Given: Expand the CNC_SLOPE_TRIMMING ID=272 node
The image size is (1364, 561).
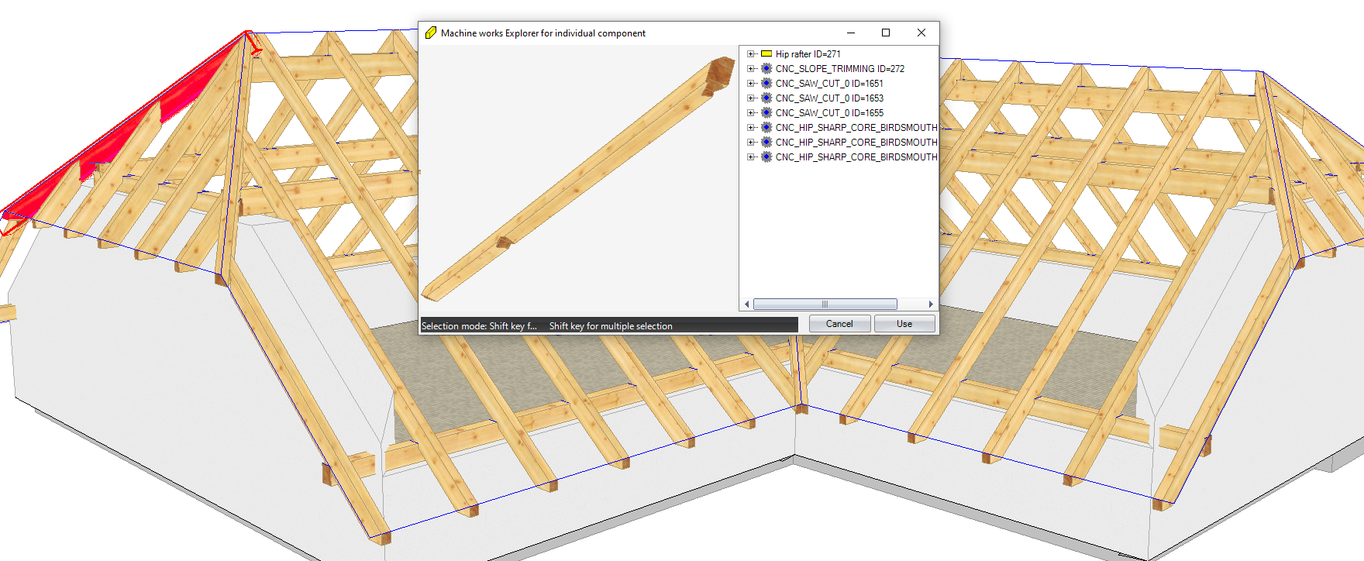Looking at the screenshot, I should (x=750, y=69).
